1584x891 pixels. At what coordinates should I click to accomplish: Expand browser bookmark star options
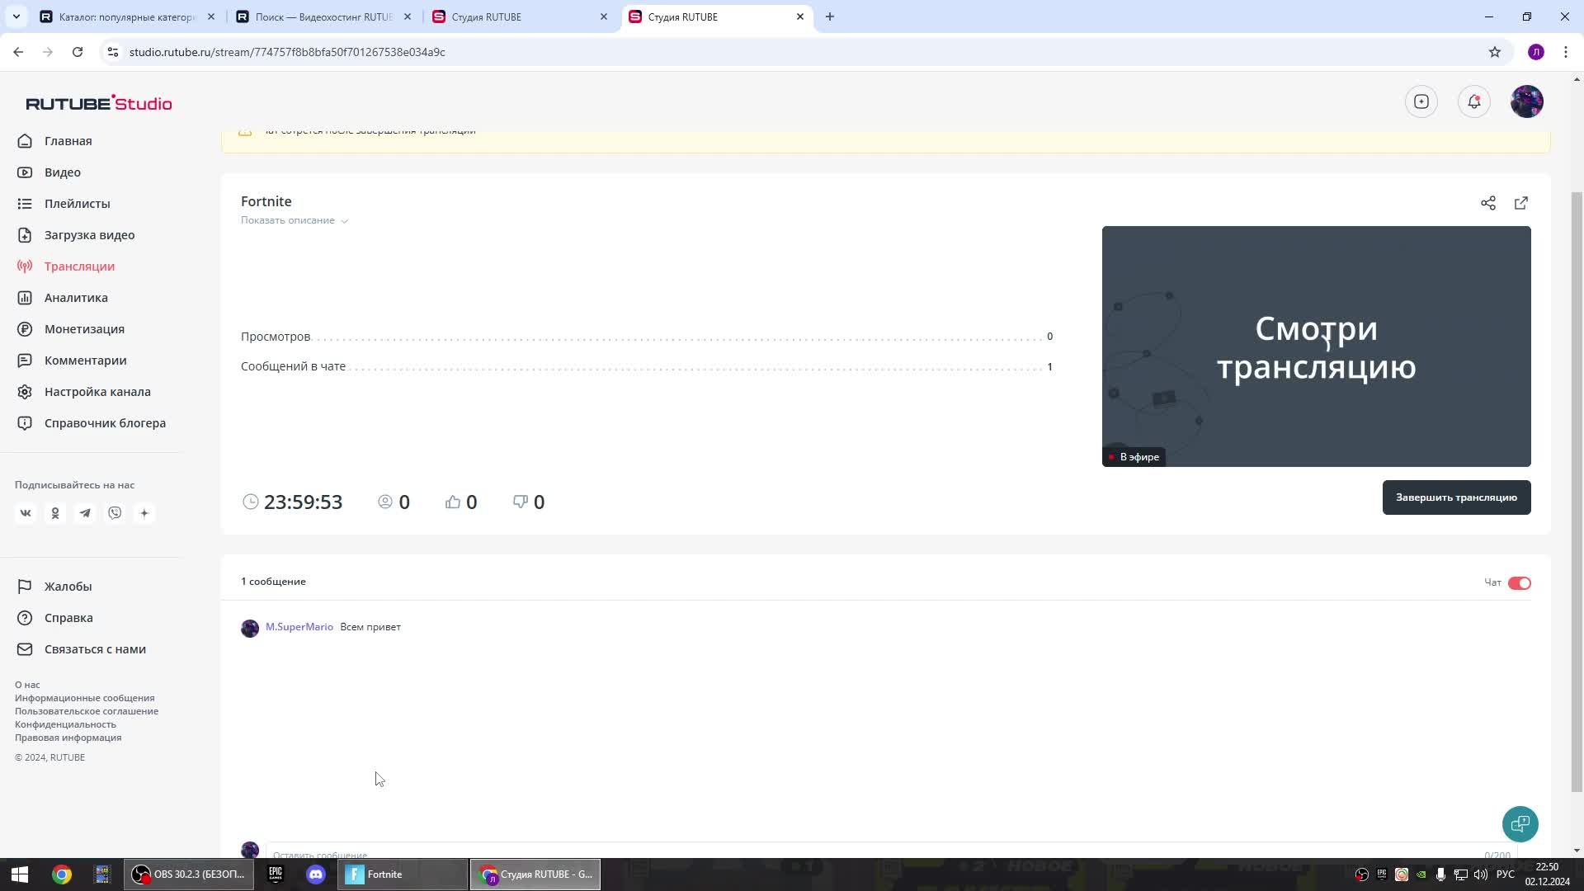click(1495, 51)
